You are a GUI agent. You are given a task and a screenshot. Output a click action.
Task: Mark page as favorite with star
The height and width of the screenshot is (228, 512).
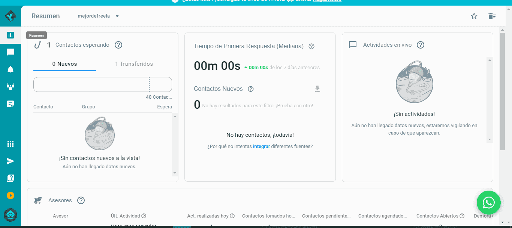(x=474, y=16)
